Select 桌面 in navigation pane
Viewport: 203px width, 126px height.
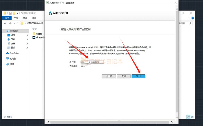tap(13, 35)
